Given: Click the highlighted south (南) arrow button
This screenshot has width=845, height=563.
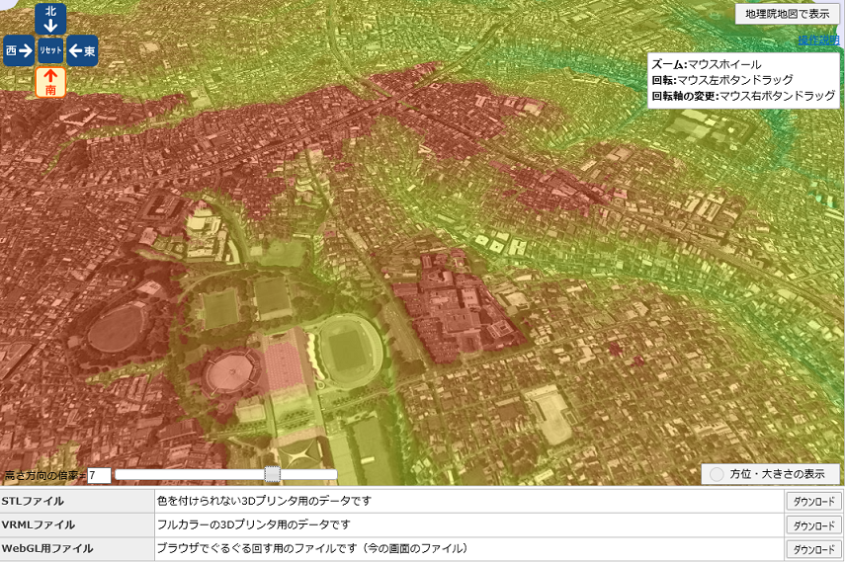Looking at the screenshot, I should point(50,83).
